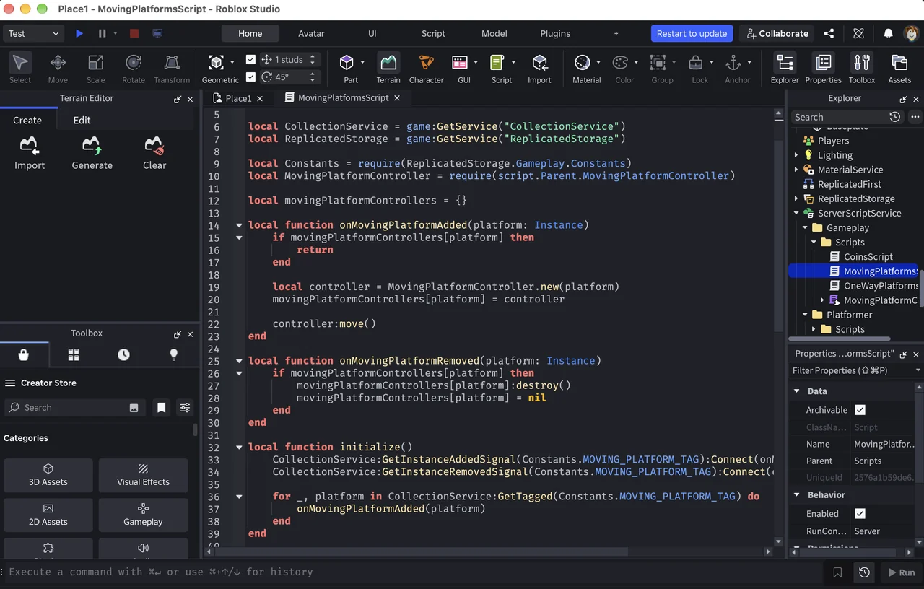Open the 3D Assets category
924x589 pixels.
48,476
